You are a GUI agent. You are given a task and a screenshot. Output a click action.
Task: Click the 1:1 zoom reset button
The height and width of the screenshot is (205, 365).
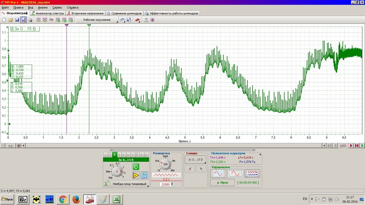(x=11, y=146)
